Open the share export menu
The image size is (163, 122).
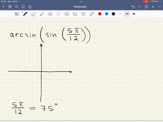pos(30,7)
